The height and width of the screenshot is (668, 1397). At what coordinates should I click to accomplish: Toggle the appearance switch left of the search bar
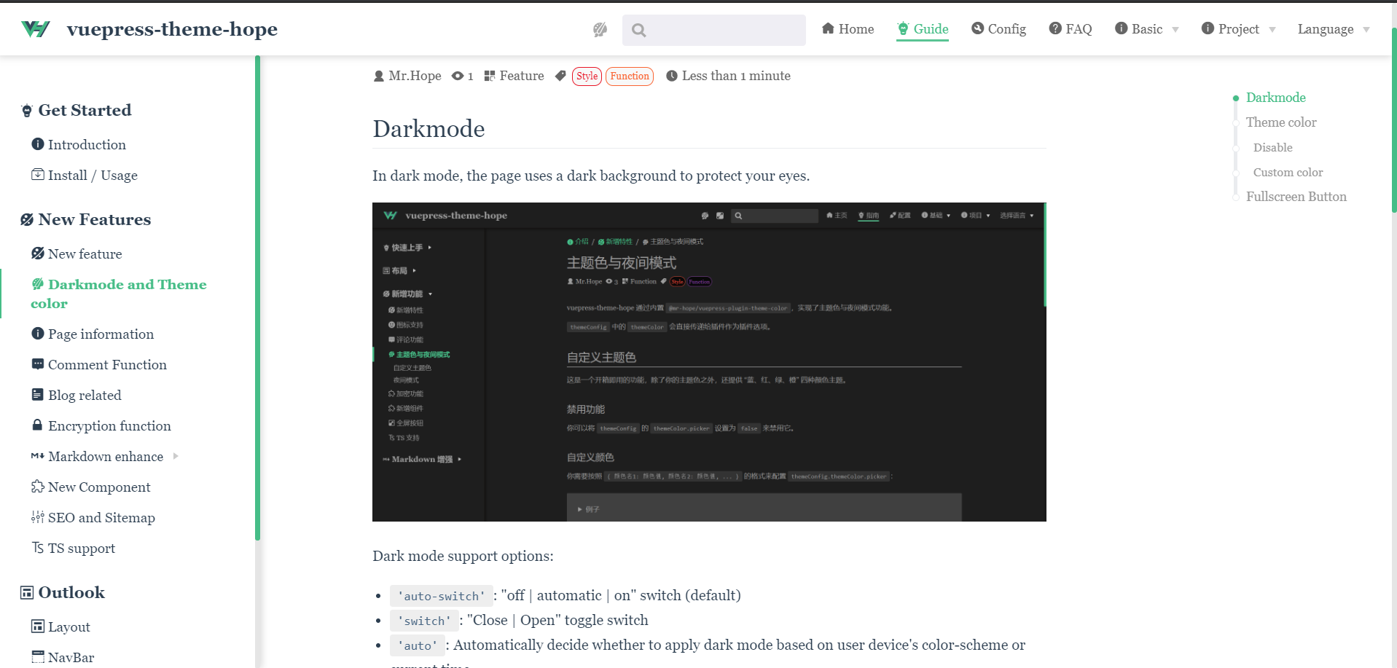599,30
